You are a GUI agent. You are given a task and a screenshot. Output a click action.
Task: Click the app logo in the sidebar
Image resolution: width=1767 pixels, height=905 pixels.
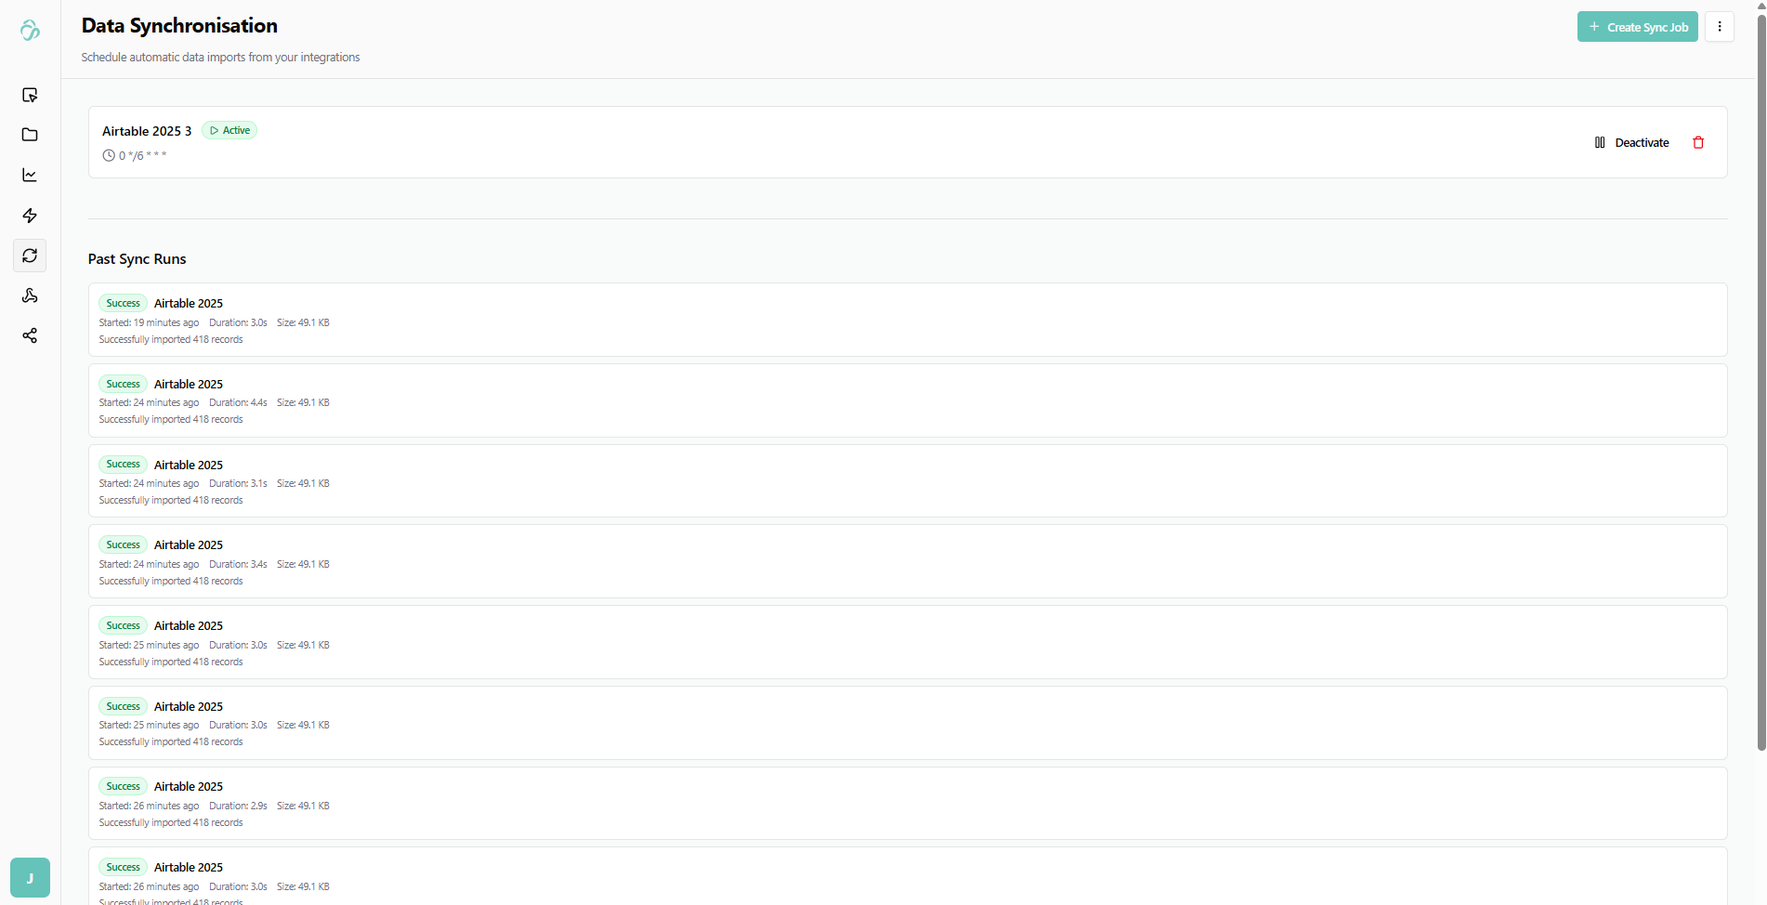point(30,31)
